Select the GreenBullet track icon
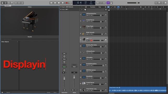Image resolution: width=168 pixels, height=94 pixels. coord(84,77)
